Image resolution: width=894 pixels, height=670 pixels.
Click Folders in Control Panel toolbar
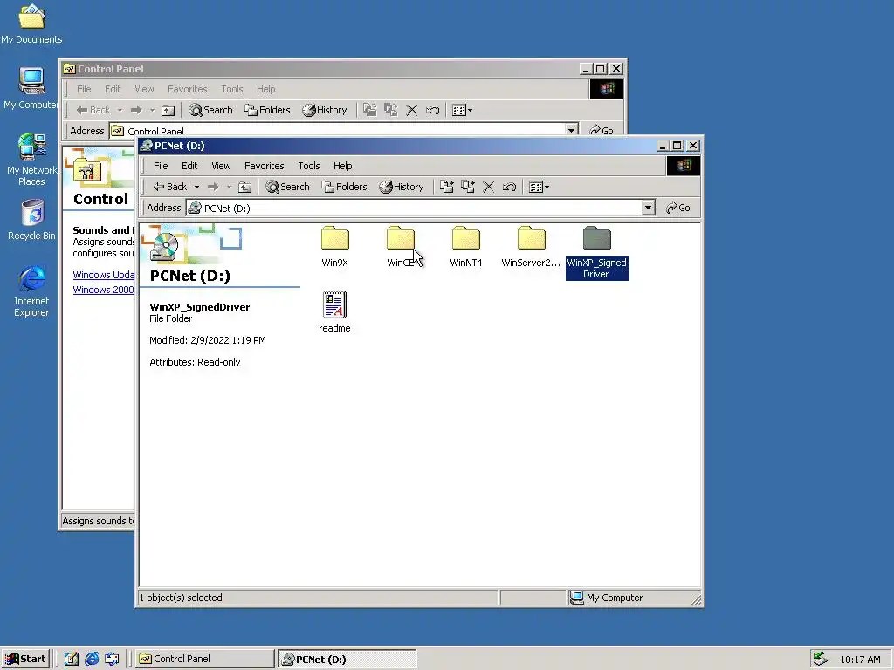pyautogui.click(x=267, y=110)
